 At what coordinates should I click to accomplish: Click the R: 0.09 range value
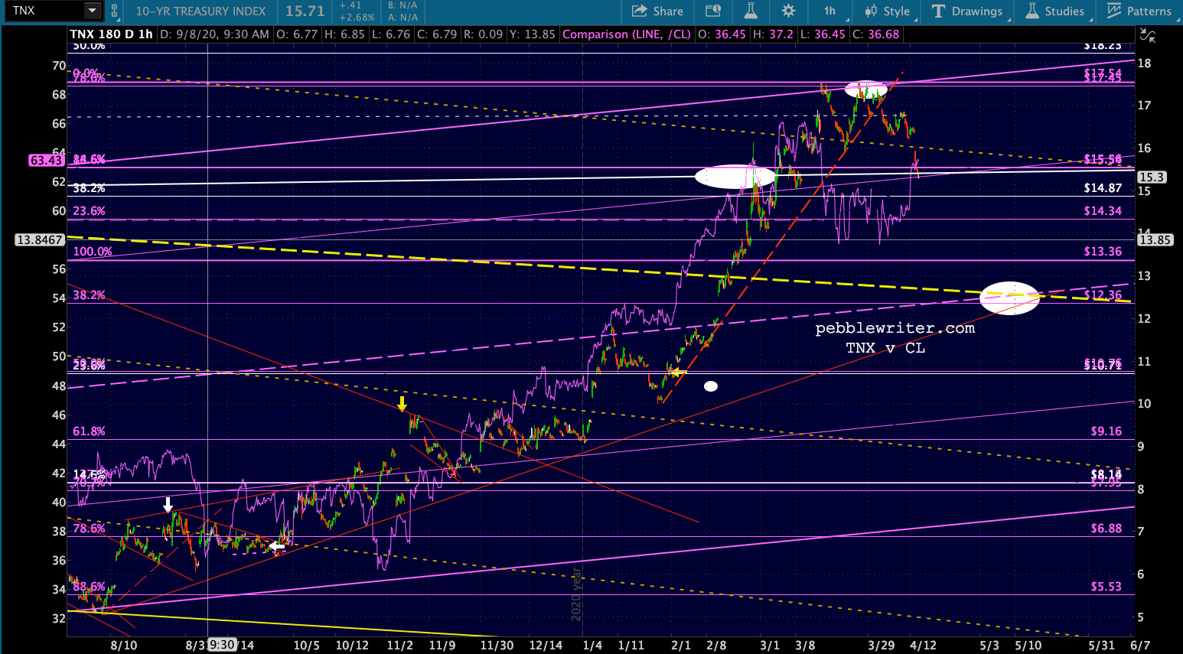(x=483, y=34)
